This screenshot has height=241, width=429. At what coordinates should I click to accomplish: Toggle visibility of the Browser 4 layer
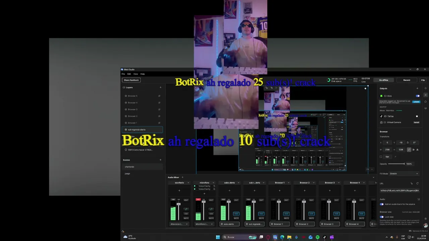[159, 103]
